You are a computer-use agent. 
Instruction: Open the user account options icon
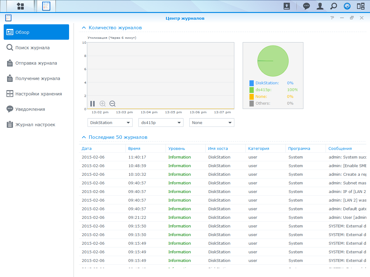tap(320, 6)
